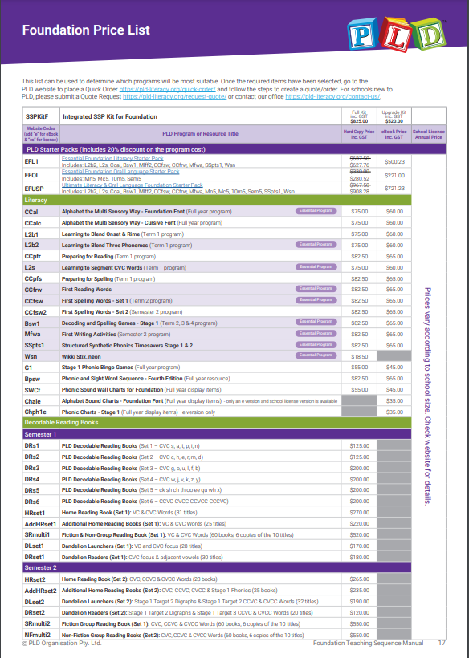
Task: Click the Chph1e code
Action: (x=35, y=412)
